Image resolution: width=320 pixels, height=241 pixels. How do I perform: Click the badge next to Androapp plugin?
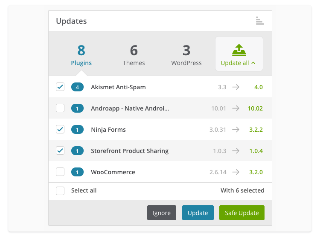tap(77, 108)
